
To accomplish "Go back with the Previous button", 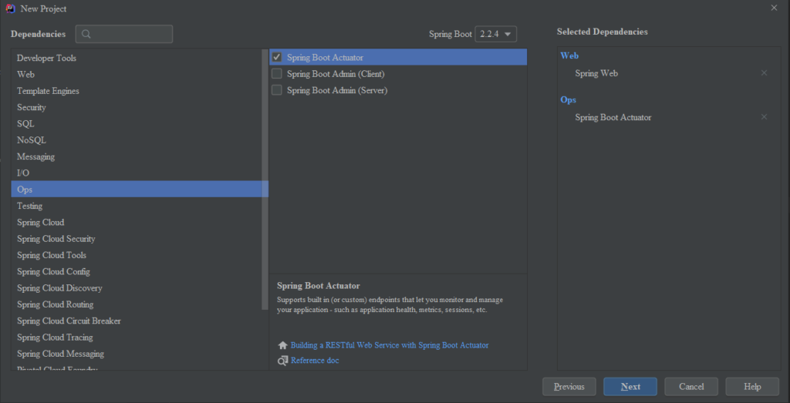I will [x=569, y=386].
